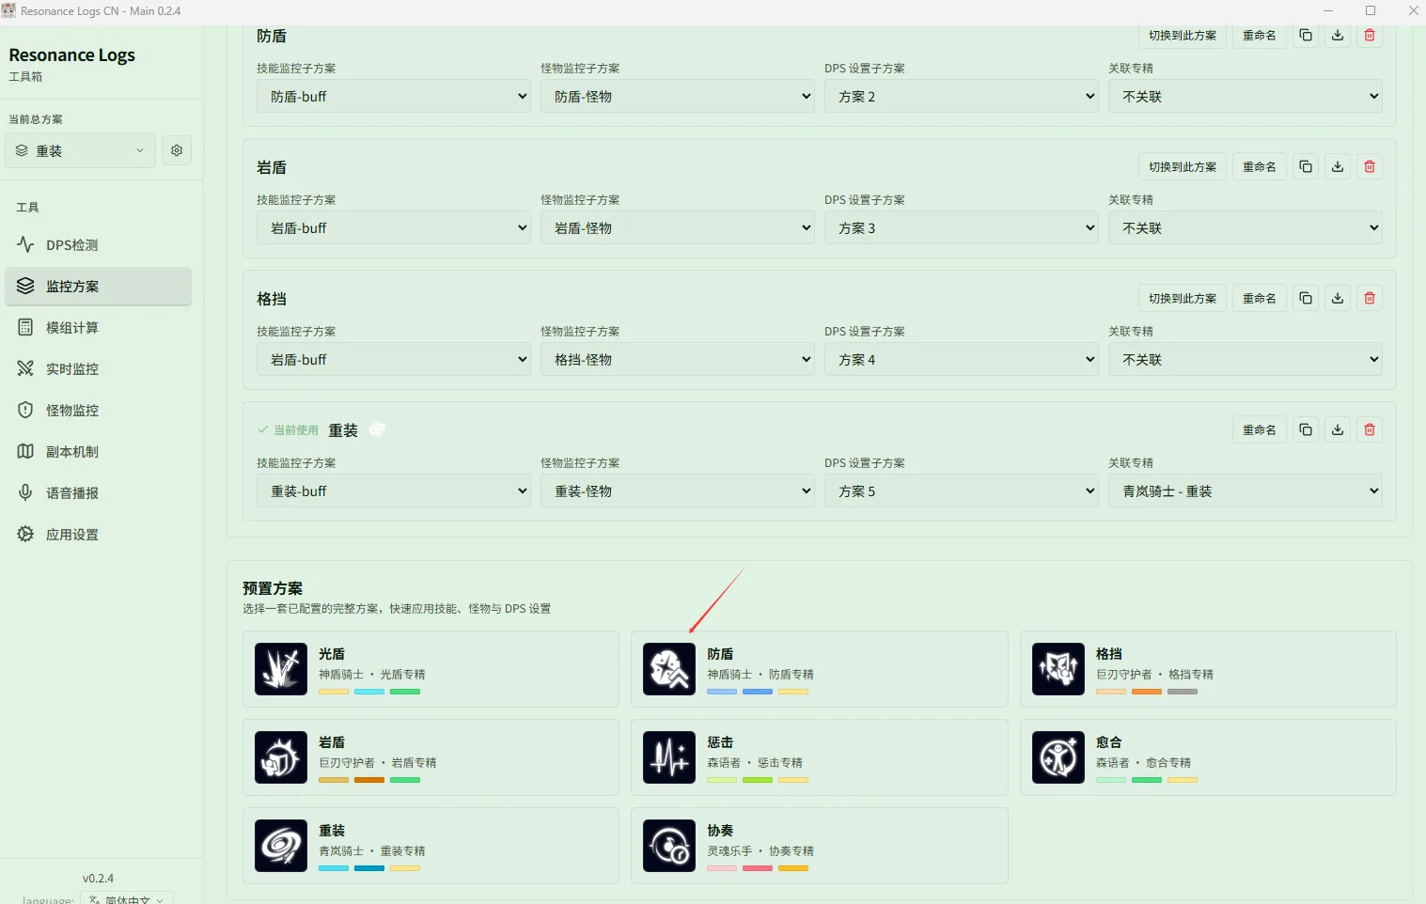Delete the 格挡 scheme
Viewport: 1426px width, 904px height.
(1370, 298)
